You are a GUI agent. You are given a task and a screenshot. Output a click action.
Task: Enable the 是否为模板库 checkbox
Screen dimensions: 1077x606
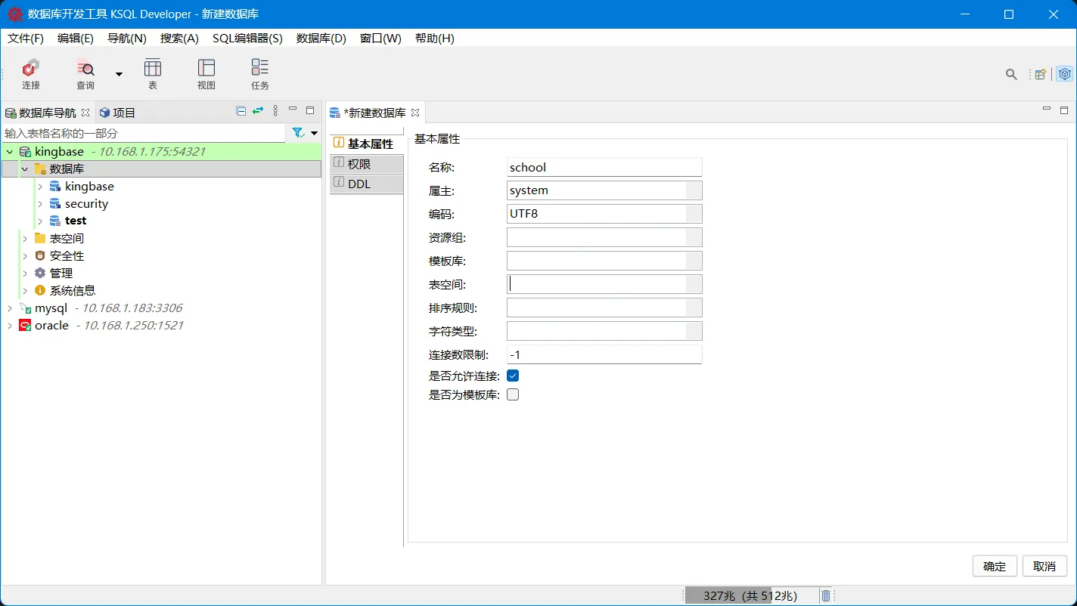tap(512, 394)
